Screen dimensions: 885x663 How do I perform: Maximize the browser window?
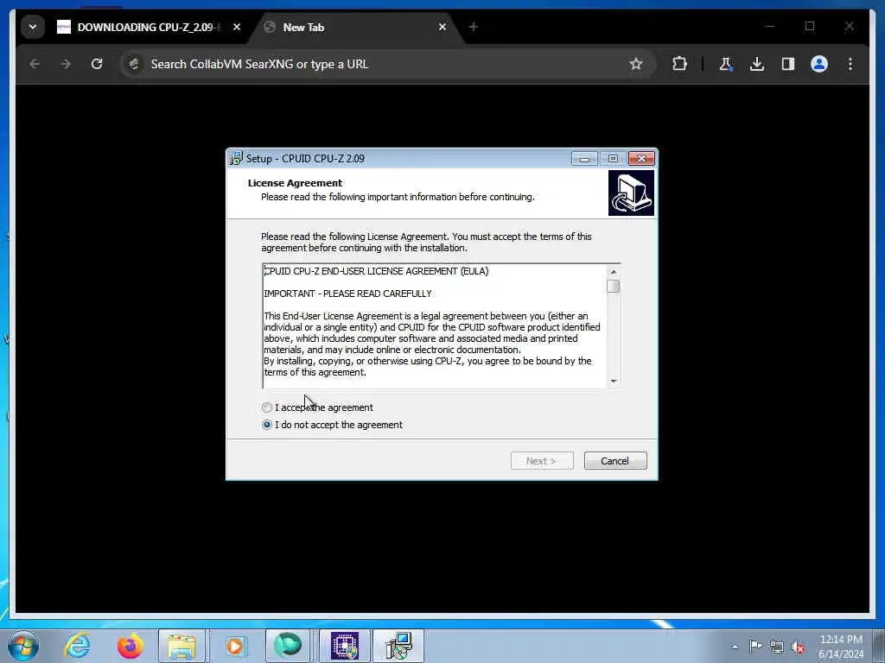(x=810, y=26)
